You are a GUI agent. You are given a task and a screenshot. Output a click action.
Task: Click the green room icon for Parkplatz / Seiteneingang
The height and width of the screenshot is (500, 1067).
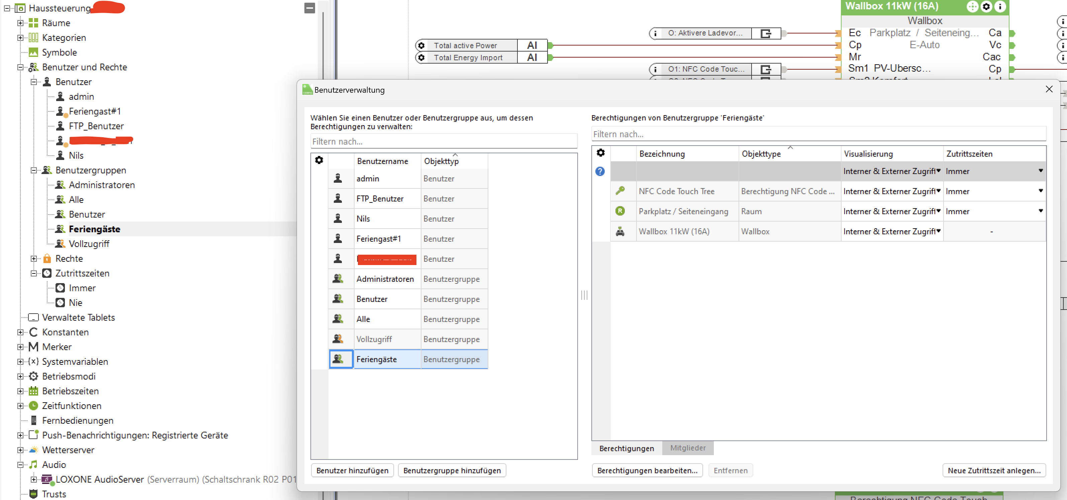(620, 211)
